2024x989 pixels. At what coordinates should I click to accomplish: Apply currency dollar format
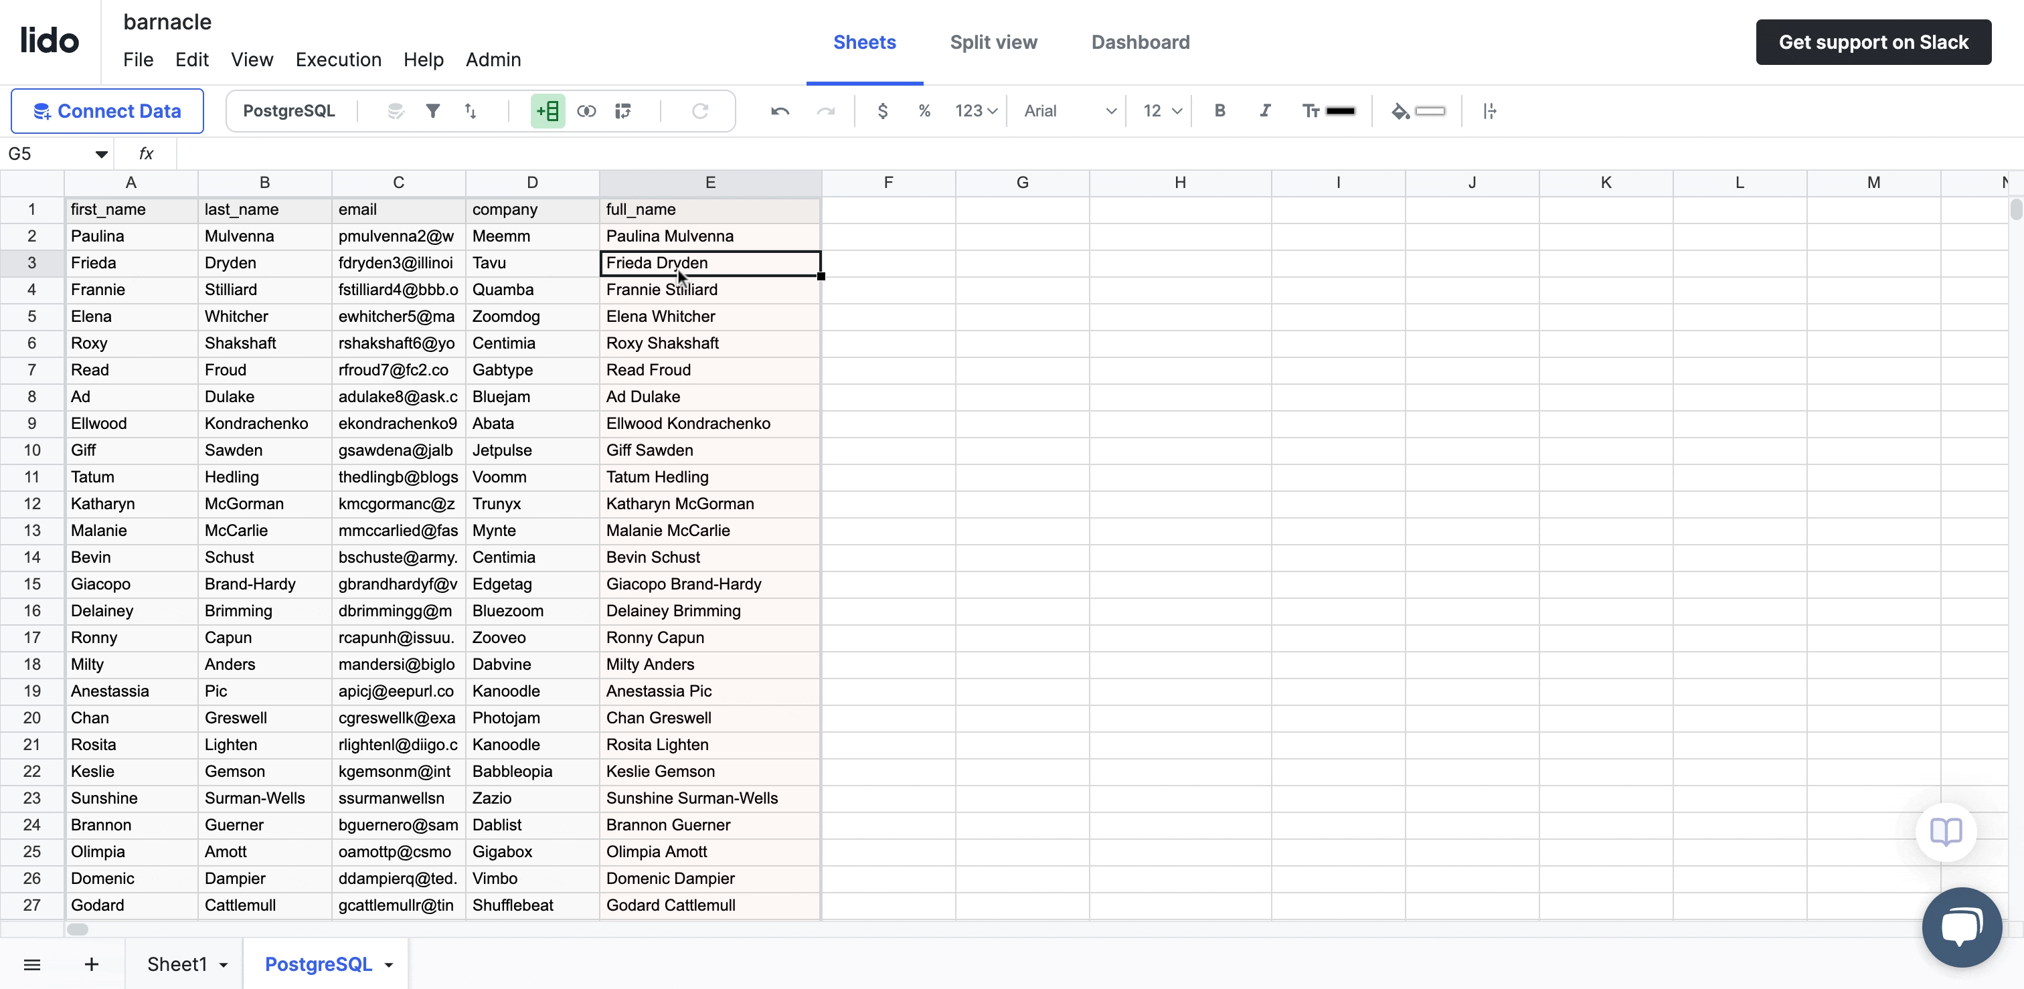tap(882, 111)
